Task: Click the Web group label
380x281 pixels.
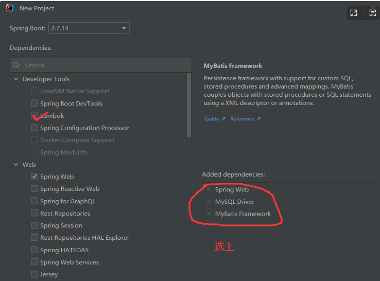Action: coord(29,165)
